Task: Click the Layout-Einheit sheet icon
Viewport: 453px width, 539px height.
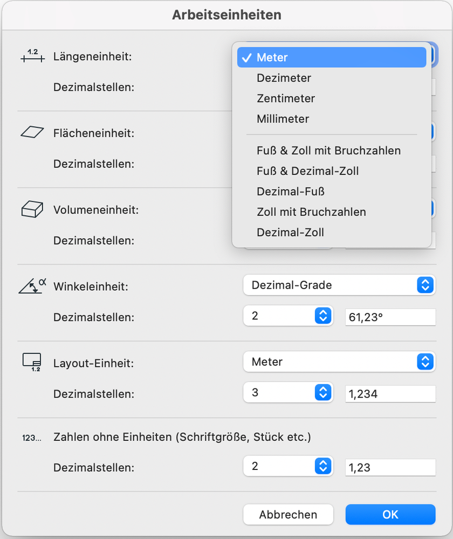Action: pyautogui.click(x=32, y=361)
